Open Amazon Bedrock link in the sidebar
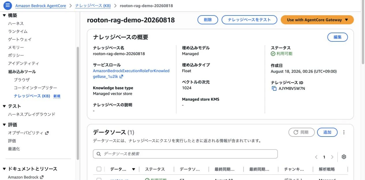The image size is (365, 180). point(23,177)
